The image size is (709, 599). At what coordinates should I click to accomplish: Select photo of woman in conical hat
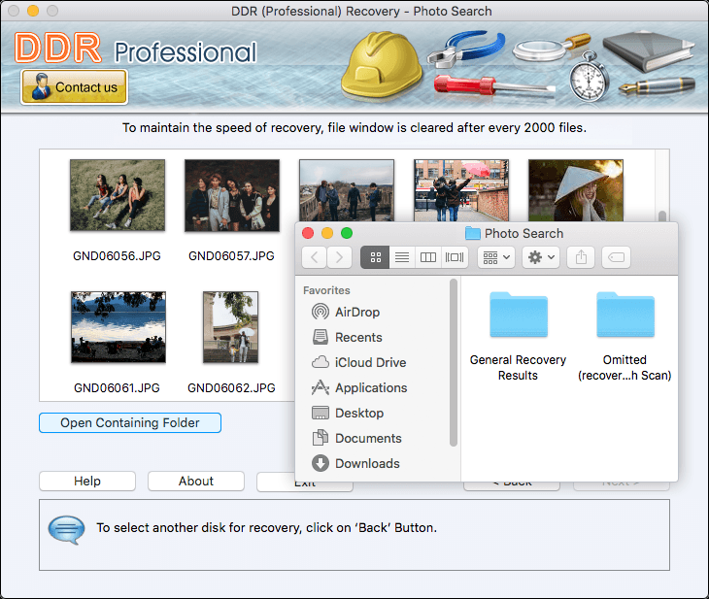pos(576,190)
